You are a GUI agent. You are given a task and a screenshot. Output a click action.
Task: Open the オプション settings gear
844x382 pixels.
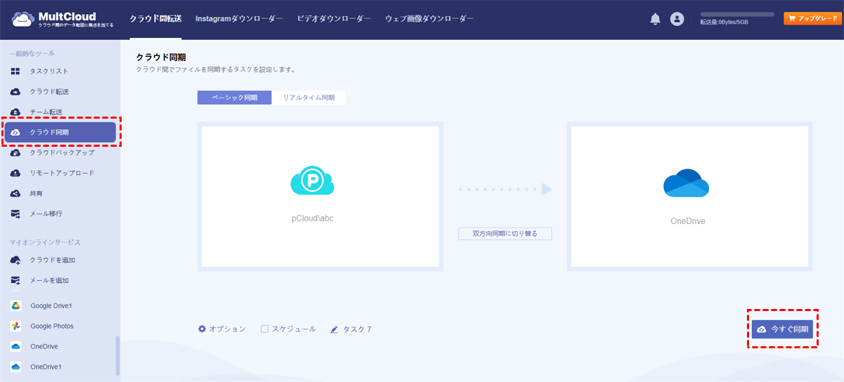(203, 329)
